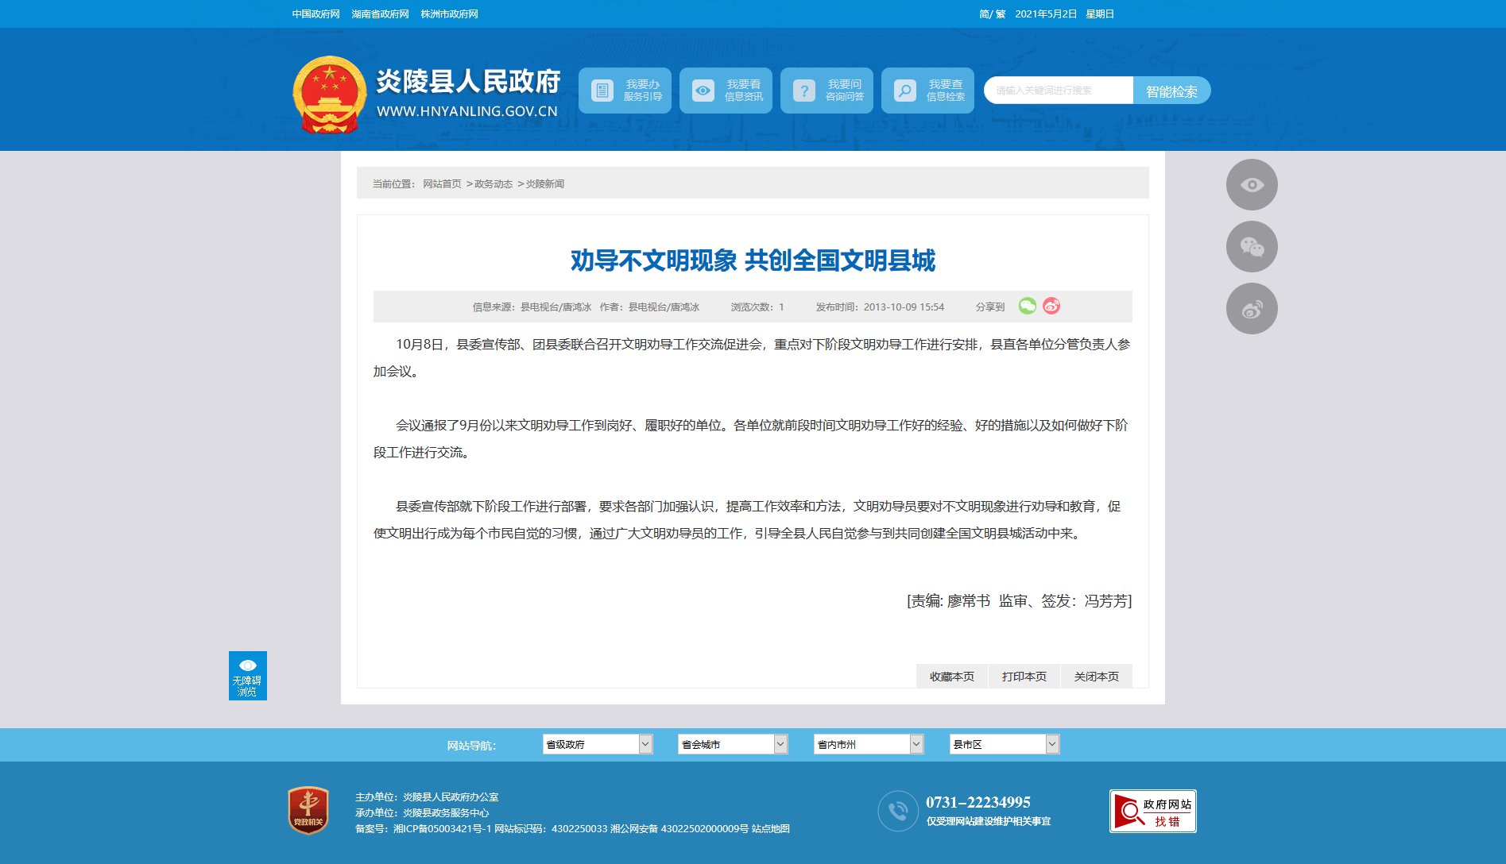Click 打印本页 button
The height and width of the screenshot is (864, 1506).
[x=1024, y=677]
